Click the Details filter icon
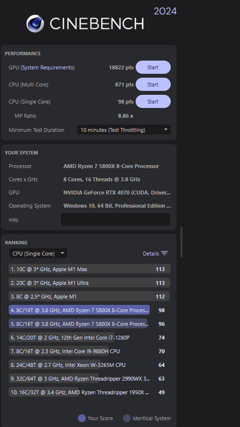 point(164,254)
